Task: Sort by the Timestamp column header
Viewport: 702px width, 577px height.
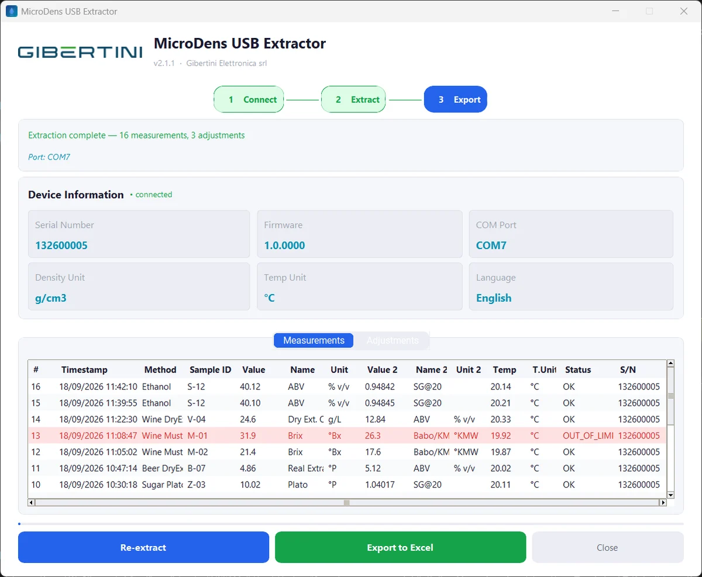Action: 84,369
